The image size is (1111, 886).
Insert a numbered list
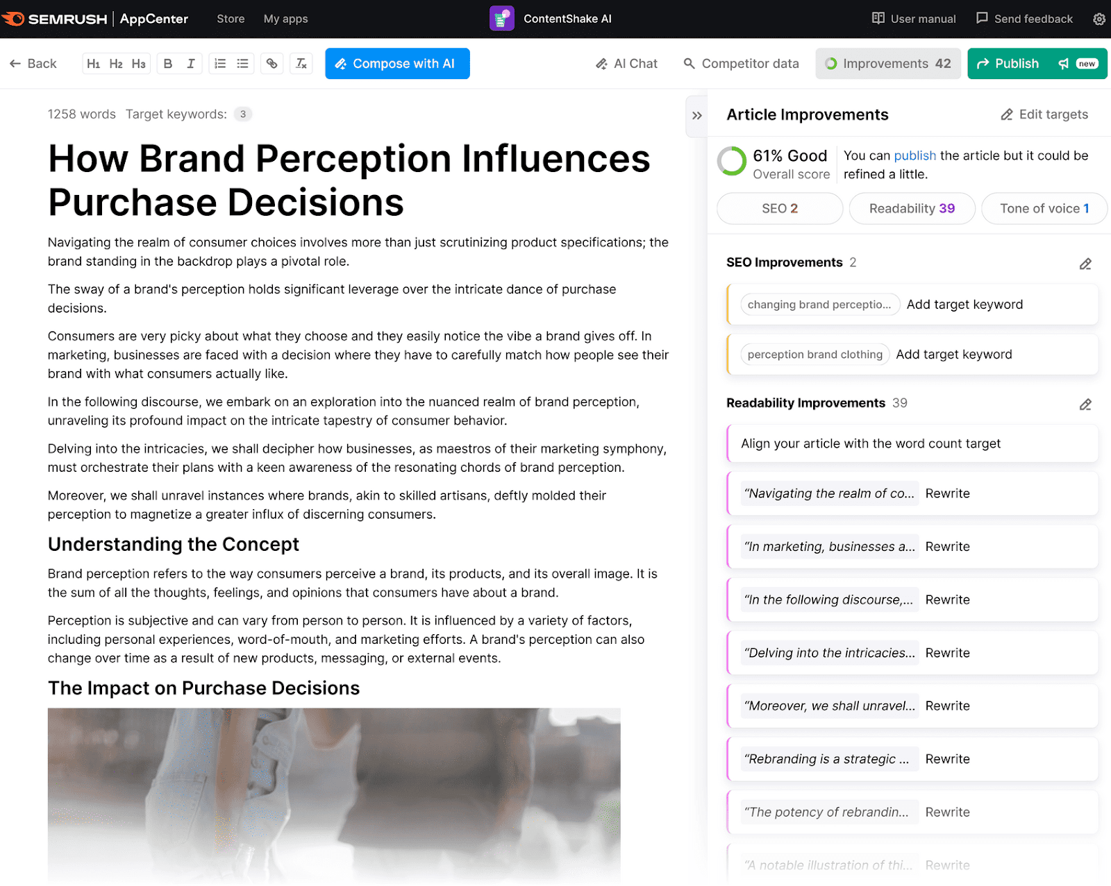coord(220,63)
